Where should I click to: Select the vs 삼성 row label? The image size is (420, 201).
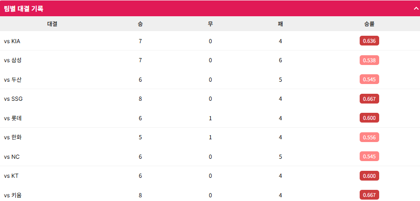tap(13, 60)
